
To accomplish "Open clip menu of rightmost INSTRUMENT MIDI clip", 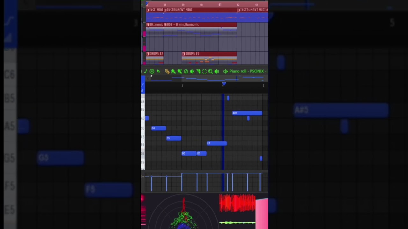I will coord(238,10).
